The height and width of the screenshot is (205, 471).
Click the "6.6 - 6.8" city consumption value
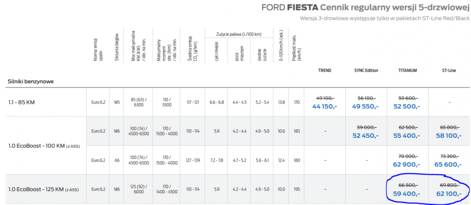(217, 102)
